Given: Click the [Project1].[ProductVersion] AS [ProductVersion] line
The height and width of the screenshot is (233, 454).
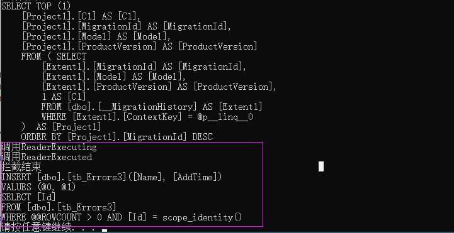Looking at the screenshot, I should pyautogui.click(x=140, y=46).
